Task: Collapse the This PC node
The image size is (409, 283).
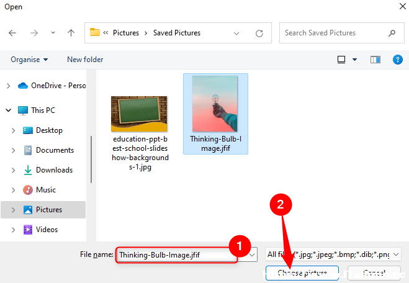Action: tap(8, 110)
